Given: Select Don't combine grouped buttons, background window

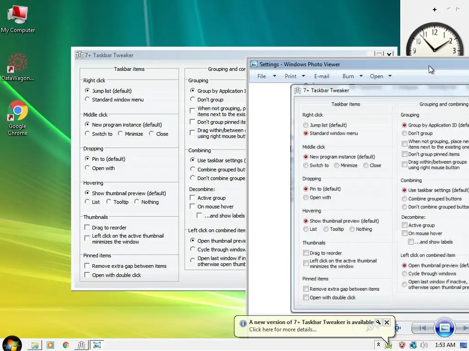Looking at the screenshot, I should pyautogui.click(x=218, y=178).
